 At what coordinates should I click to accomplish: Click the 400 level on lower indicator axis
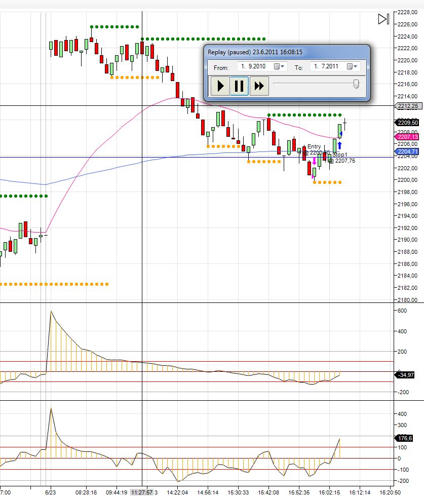pyautogui.click(x=402, y=414)
